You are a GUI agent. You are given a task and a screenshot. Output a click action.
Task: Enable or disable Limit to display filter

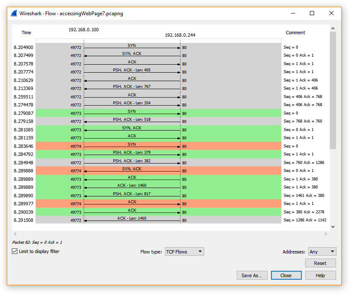pos(15,251)
